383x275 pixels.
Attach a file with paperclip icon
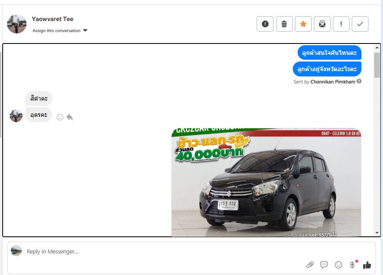310,265
